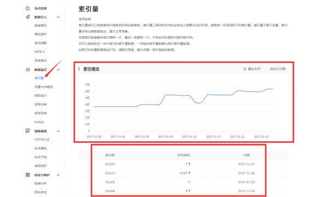Viewport: 328px width, 197px height.
Task: Click the 0 change value cell
Action: click(x=189, y=182)
